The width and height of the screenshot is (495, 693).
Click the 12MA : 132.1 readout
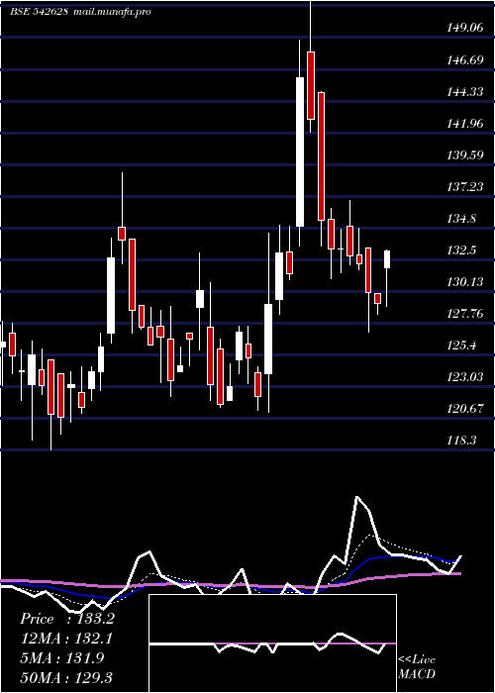pyautogui.click(x=66, y=639)
